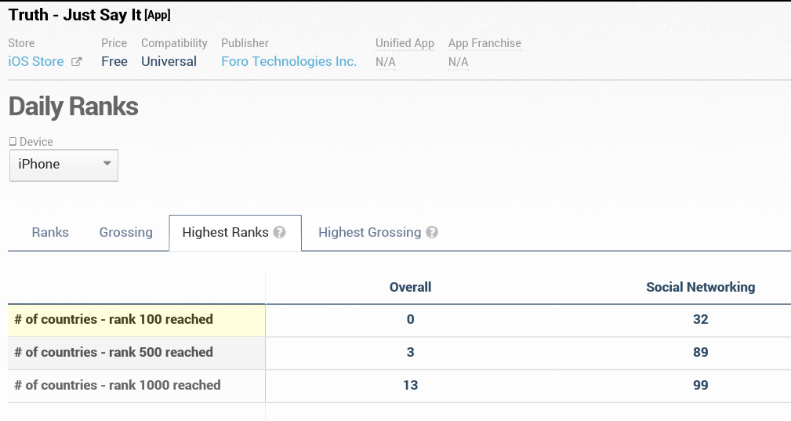This screenshot has width=791, height=421.
Task: Open Foro Technologies Inc. publisher link
Action: [x=288, y=61]
